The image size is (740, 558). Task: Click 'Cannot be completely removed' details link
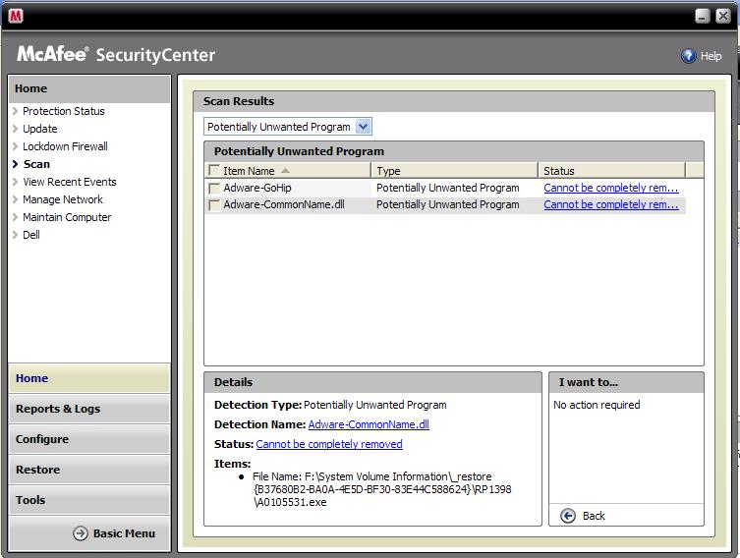click(x=329, y=444)
